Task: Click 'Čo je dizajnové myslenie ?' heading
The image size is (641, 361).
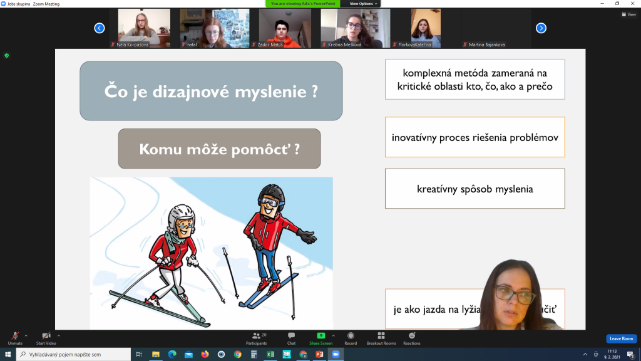Action: (x=211, y=91)
